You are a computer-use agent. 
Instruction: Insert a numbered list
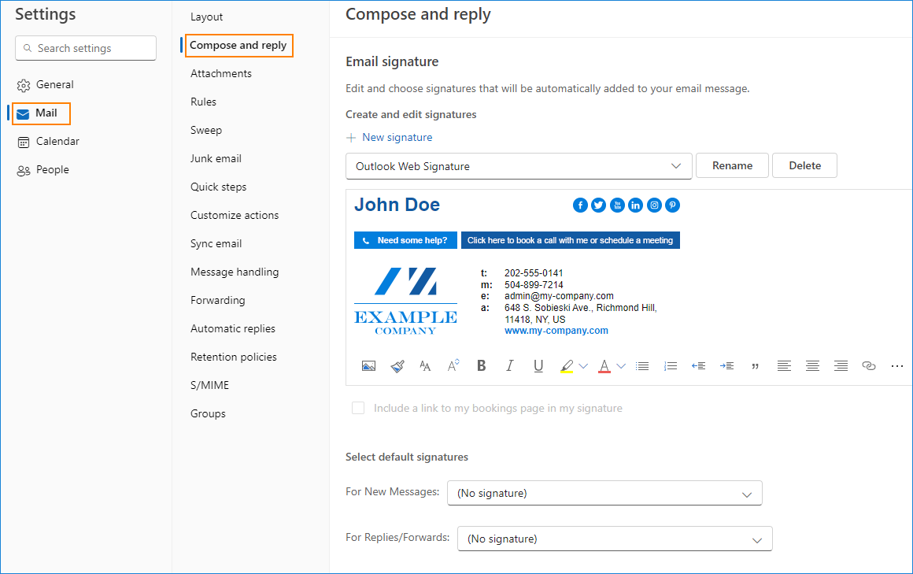670,365
